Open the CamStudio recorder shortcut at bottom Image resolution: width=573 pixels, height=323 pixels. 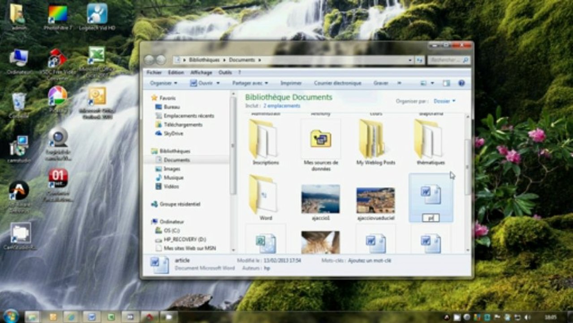(20, 236)
